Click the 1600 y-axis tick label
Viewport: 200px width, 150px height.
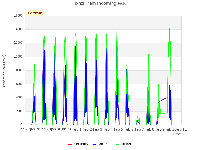coord(18,15)
